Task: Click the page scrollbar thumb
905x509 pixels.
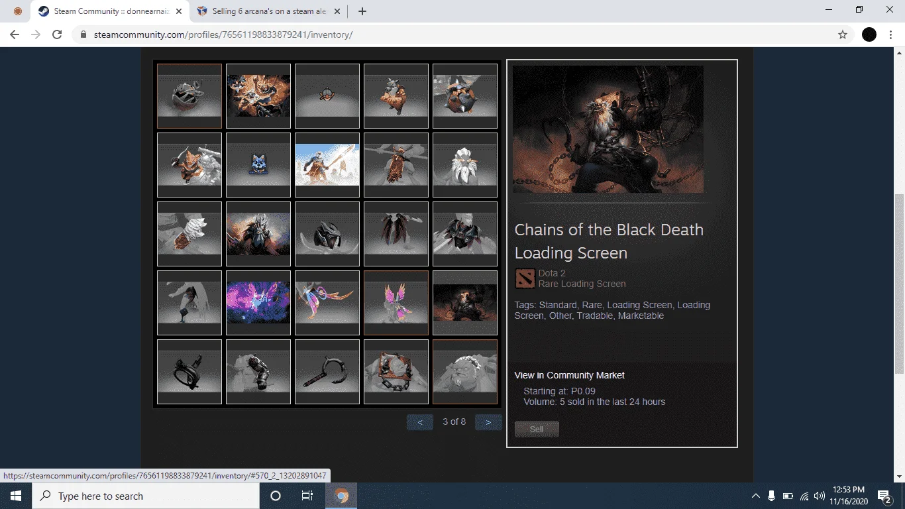Action: pyautogui.click(x=899, y=284)
